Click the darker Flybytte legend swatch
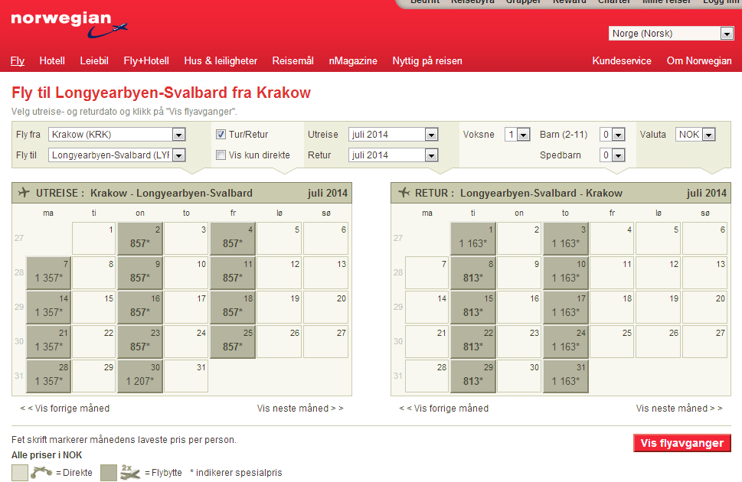 (x=109, y=473)
